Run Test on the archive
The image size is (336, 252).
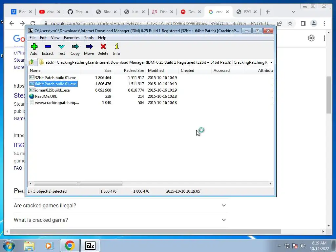[x=61, y=49]
